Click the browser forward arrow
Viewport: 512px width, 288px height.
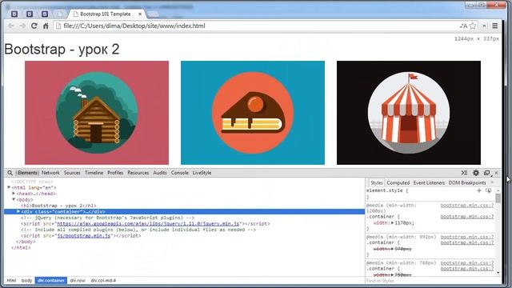point(22,26)
